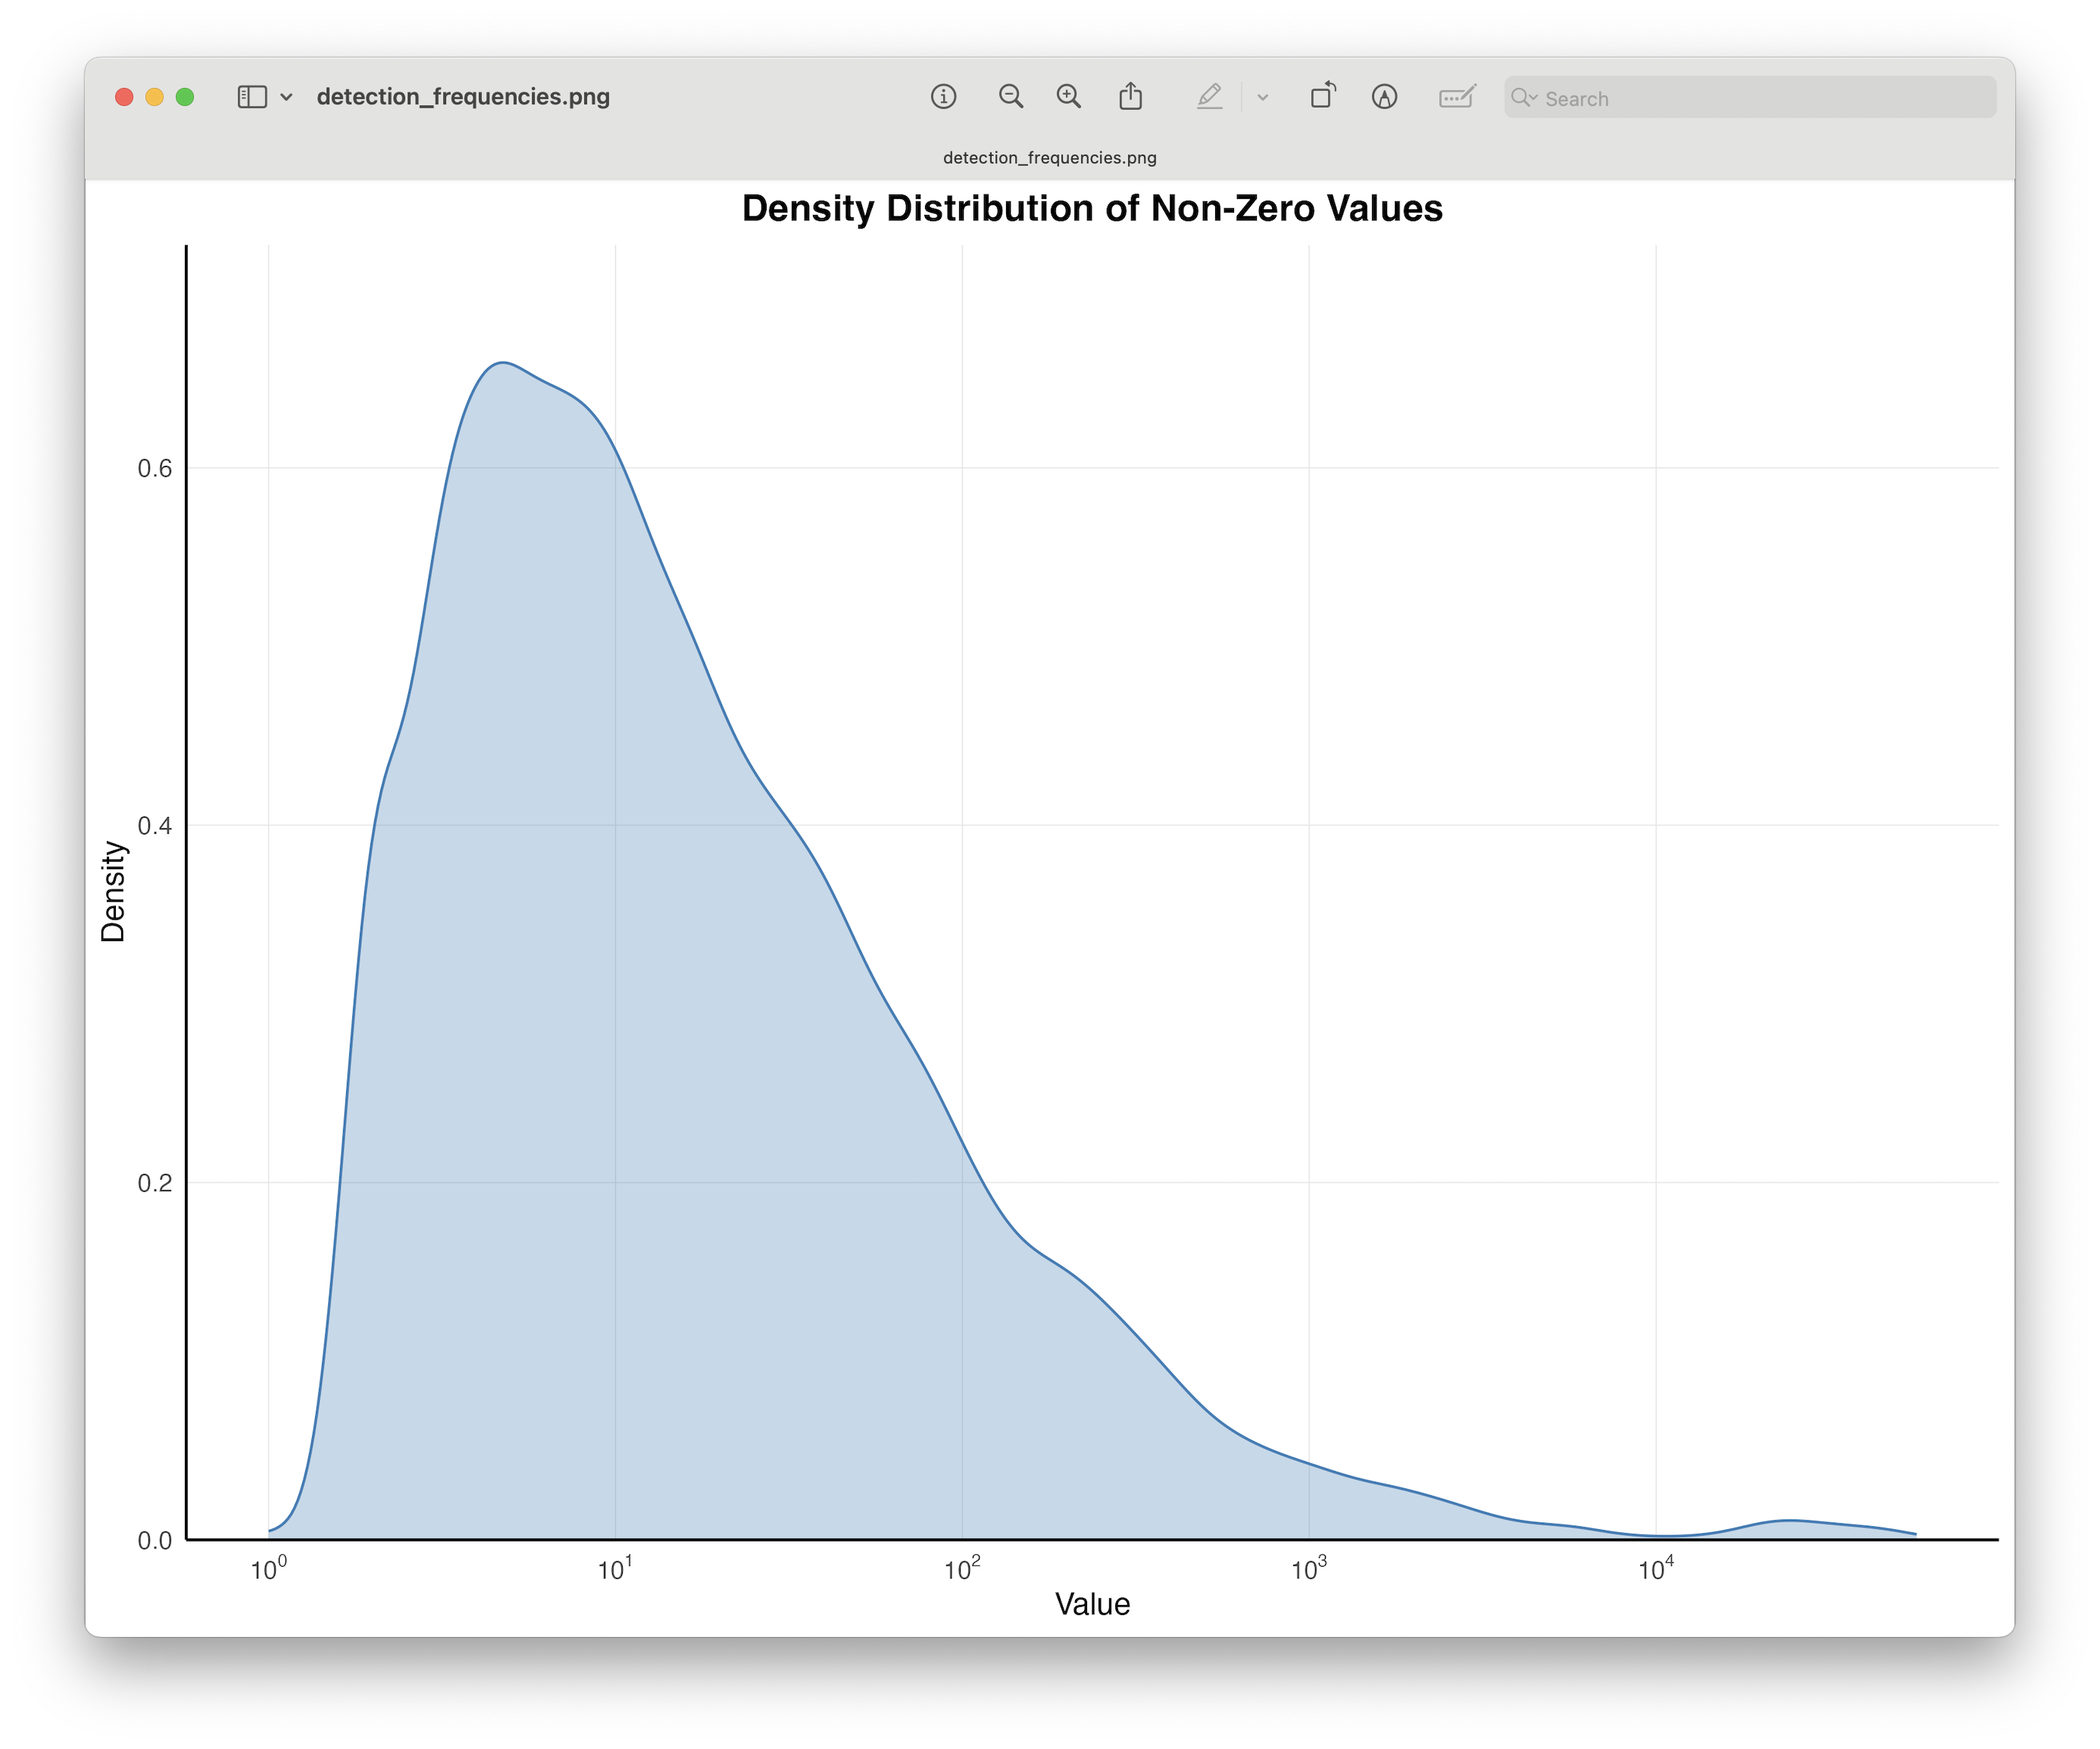The height and width of the screenshot is (1749, 2100).
Task: Click the 0.2 y-axis tick label
Action: (x=155, y=1183)
